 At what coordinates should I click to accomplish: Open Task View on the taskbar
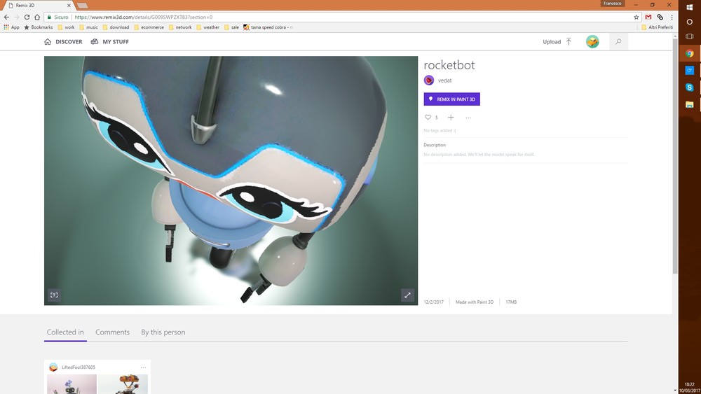(x=689, y=36)
